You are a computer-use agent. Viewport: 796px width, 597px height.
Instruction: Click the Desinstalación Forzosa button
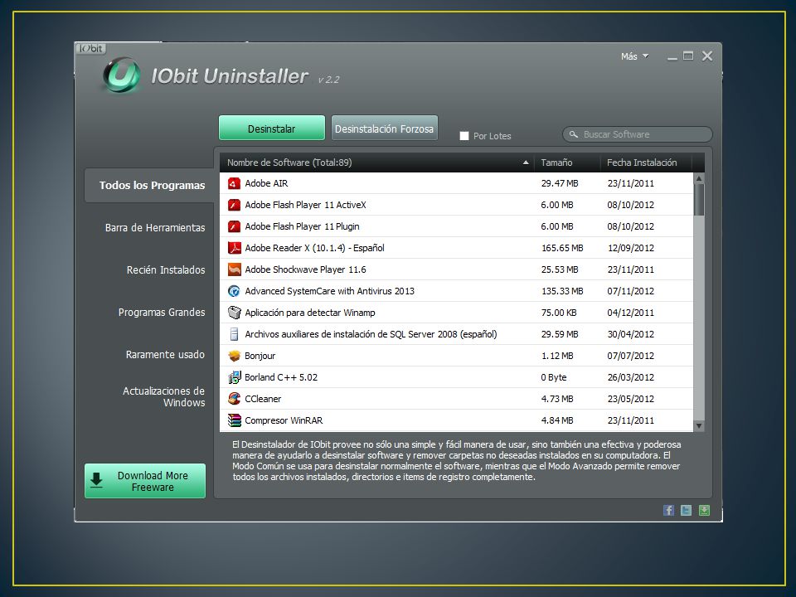click(384, 128)
